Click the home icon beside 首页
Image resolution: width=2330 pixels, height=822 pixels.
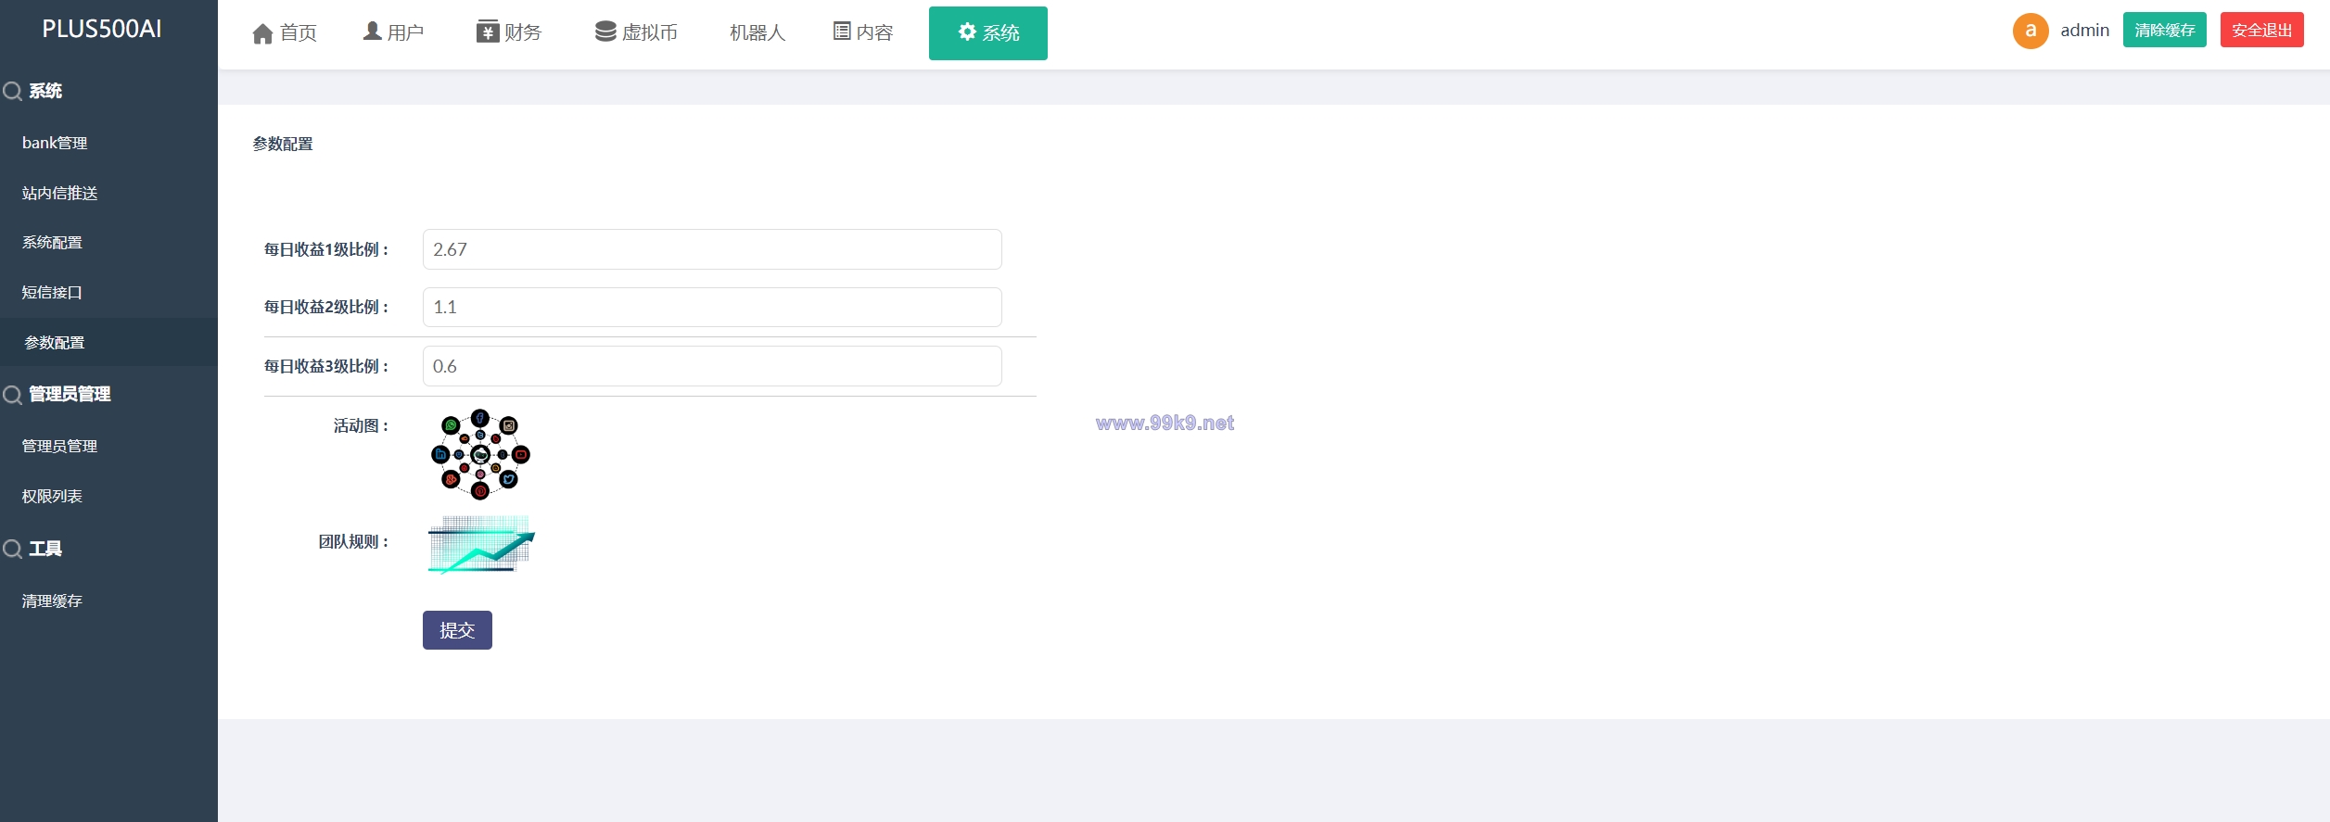click(262, 33)
